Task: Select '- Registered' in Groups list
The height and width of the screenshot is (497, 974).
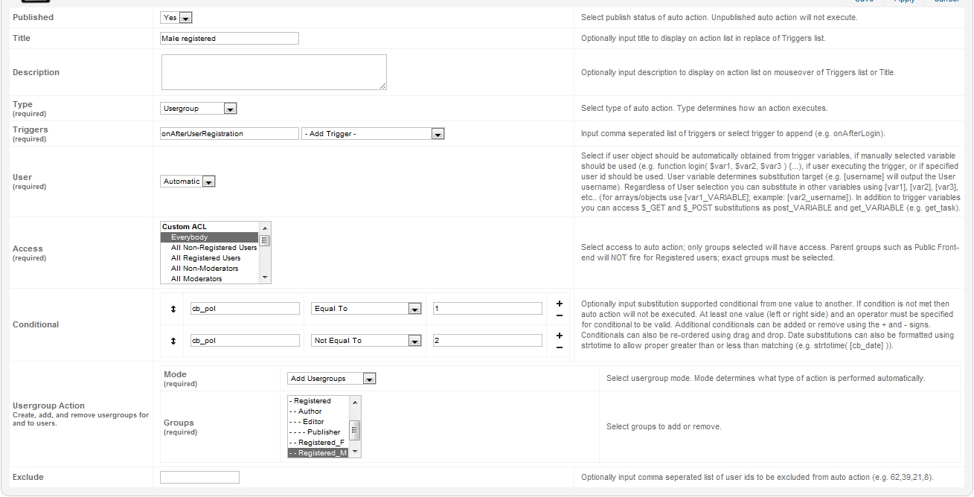Action: (x=318, y=400)
